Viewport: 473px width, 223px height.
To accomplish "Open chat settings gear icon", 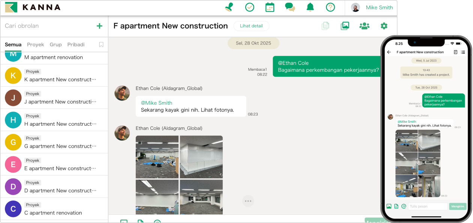I will coord(384,26).
